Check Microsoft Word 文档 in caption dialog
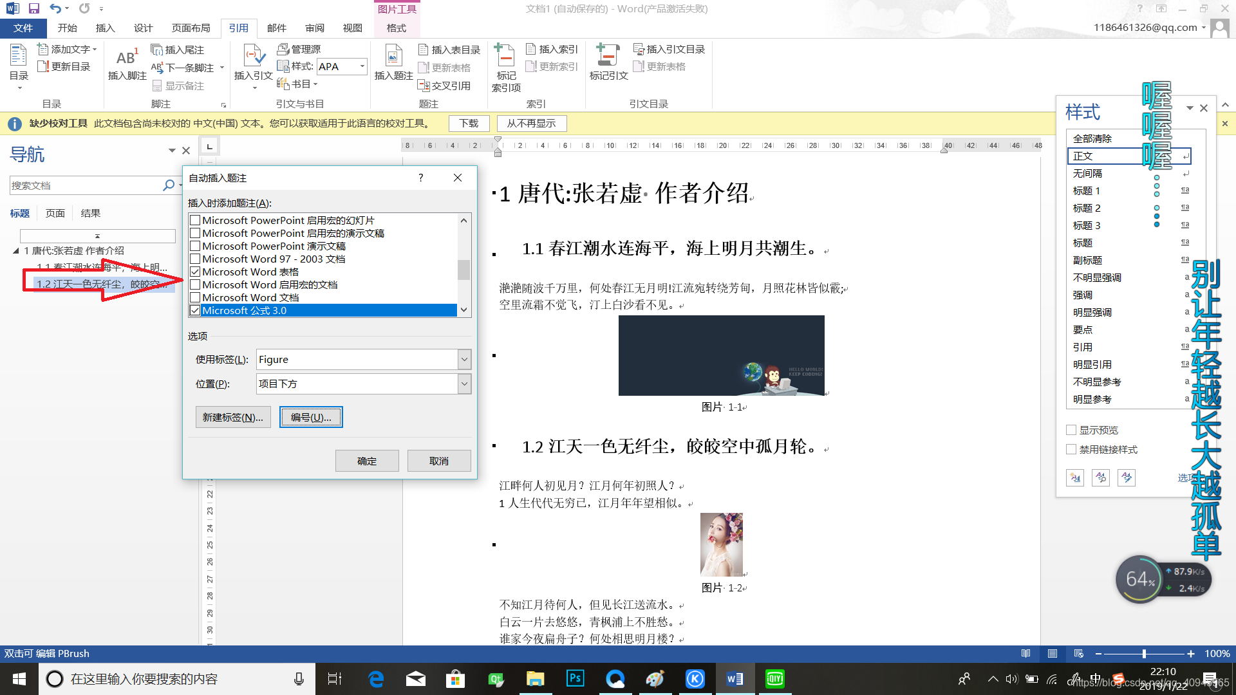 196,297
